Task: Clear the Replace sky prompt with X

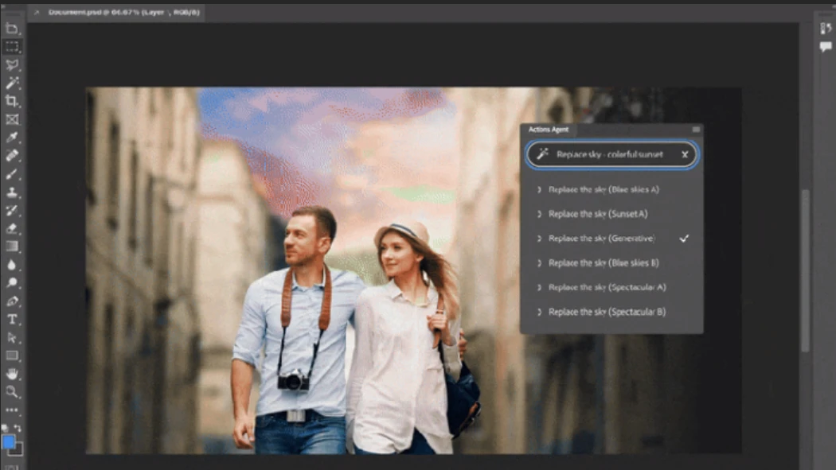Action: coord(685,155)
